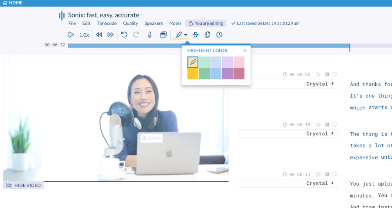Go to HOME in the top bar
This screenshot has height=208, width=392.
[x=12, y=3]
